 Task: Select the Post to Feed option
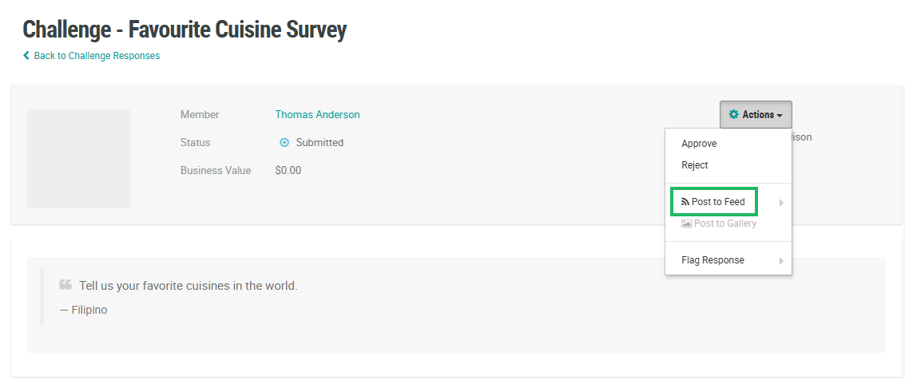pyautogui.click(x=718, y=202)
